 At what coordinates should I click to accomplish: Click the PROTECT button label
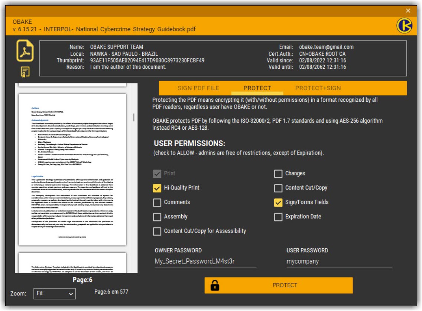pos(285,285)
